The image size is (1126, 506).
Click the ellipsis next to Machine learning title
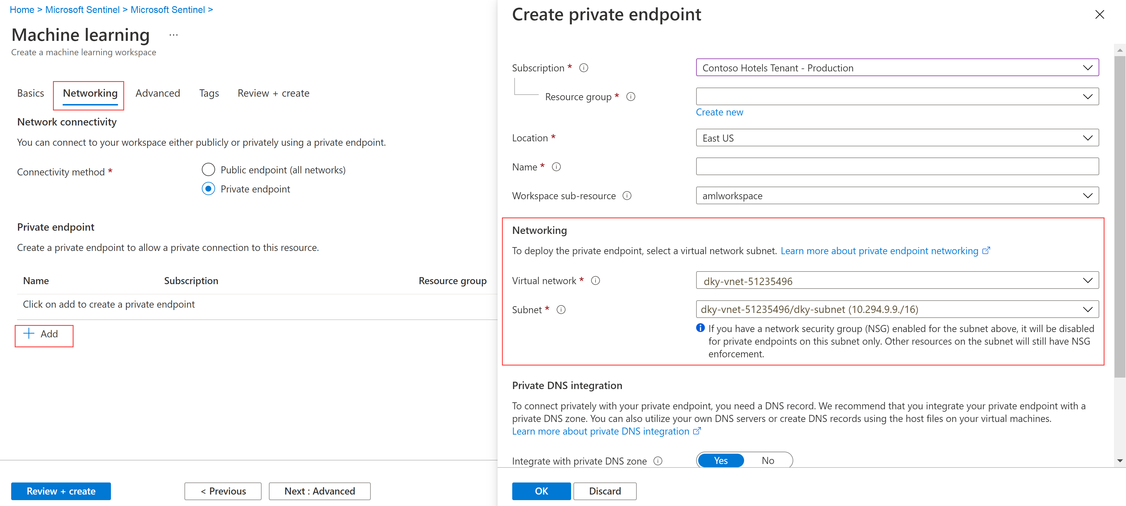(x=173, y=34)
